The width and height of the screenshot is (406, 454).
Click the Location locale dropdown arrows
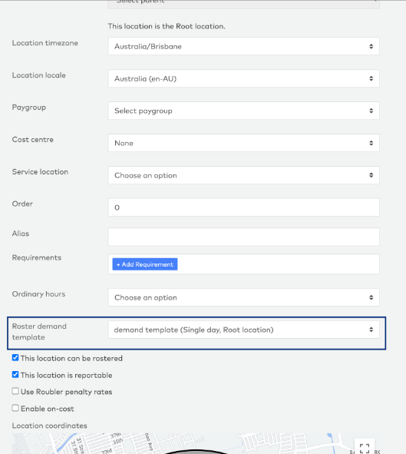(x=371, y=78)
